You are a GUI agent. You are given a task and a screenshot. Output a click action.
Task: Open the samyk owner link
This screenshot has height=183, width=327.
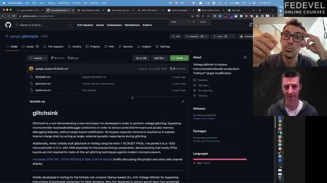[15, 36]
